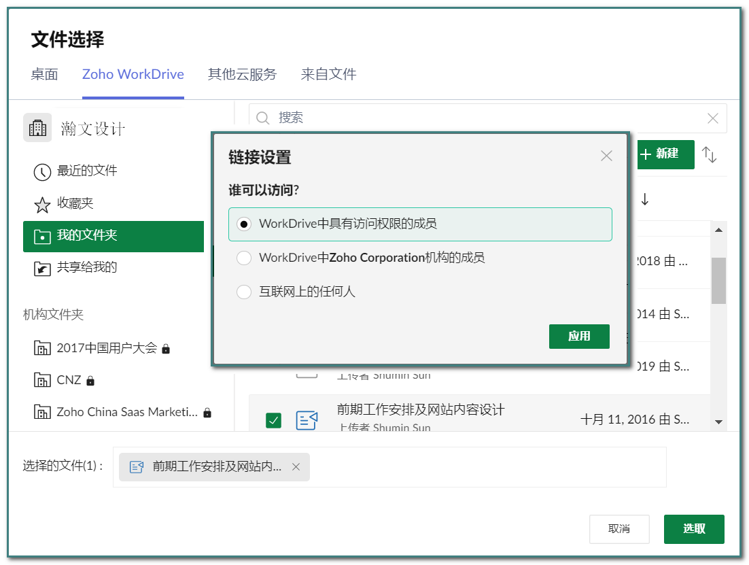This screenshot has height=565, width=749.
Task: Open the CNZ team folder
Action: pyautogui.click(x=69, y=380)
